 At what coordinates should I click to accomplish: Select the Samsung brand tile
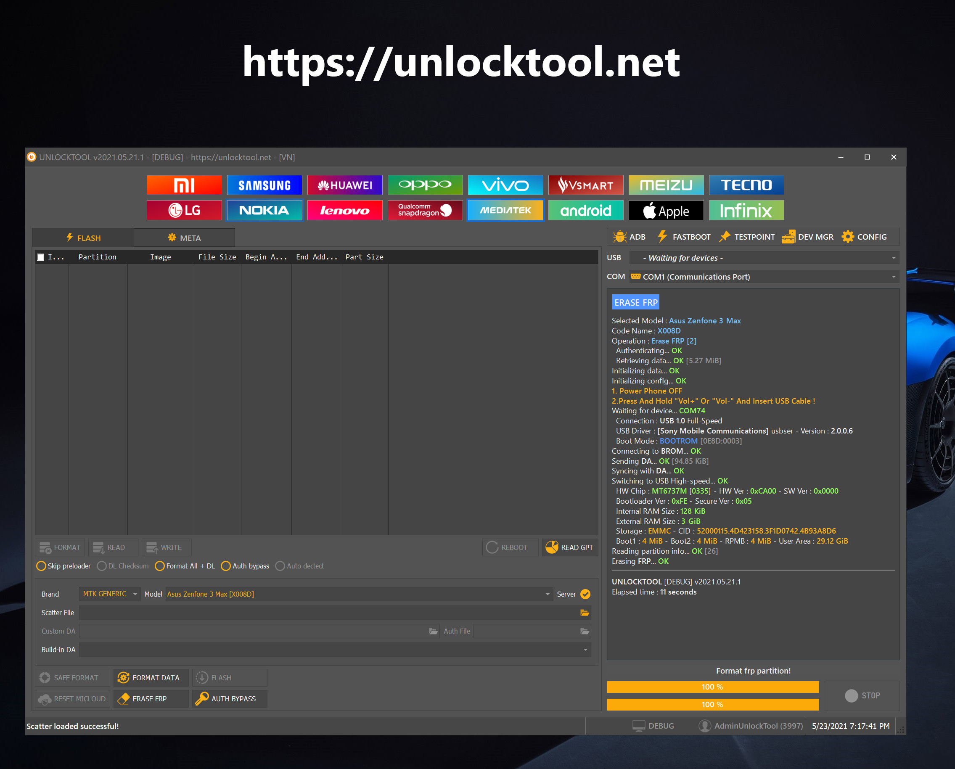[265, 185]
